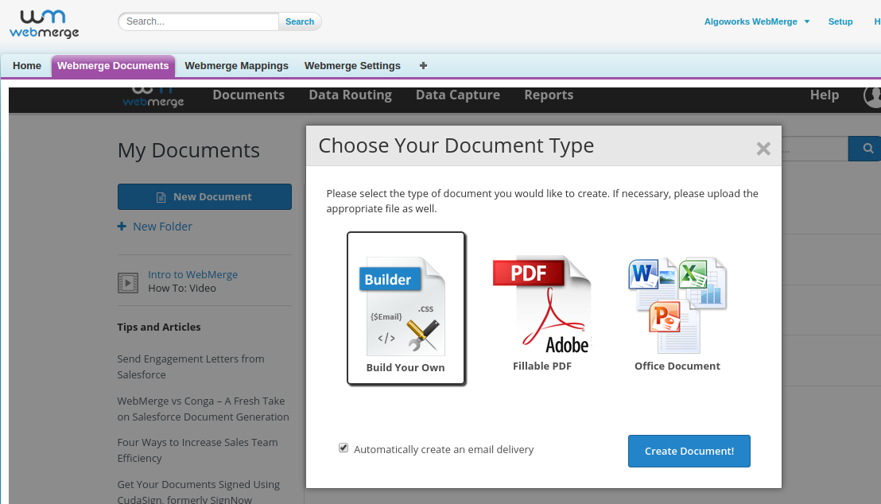Screen dimensions: 881x504
Task: Click the New Folder link
Action: tap(162, 227)
